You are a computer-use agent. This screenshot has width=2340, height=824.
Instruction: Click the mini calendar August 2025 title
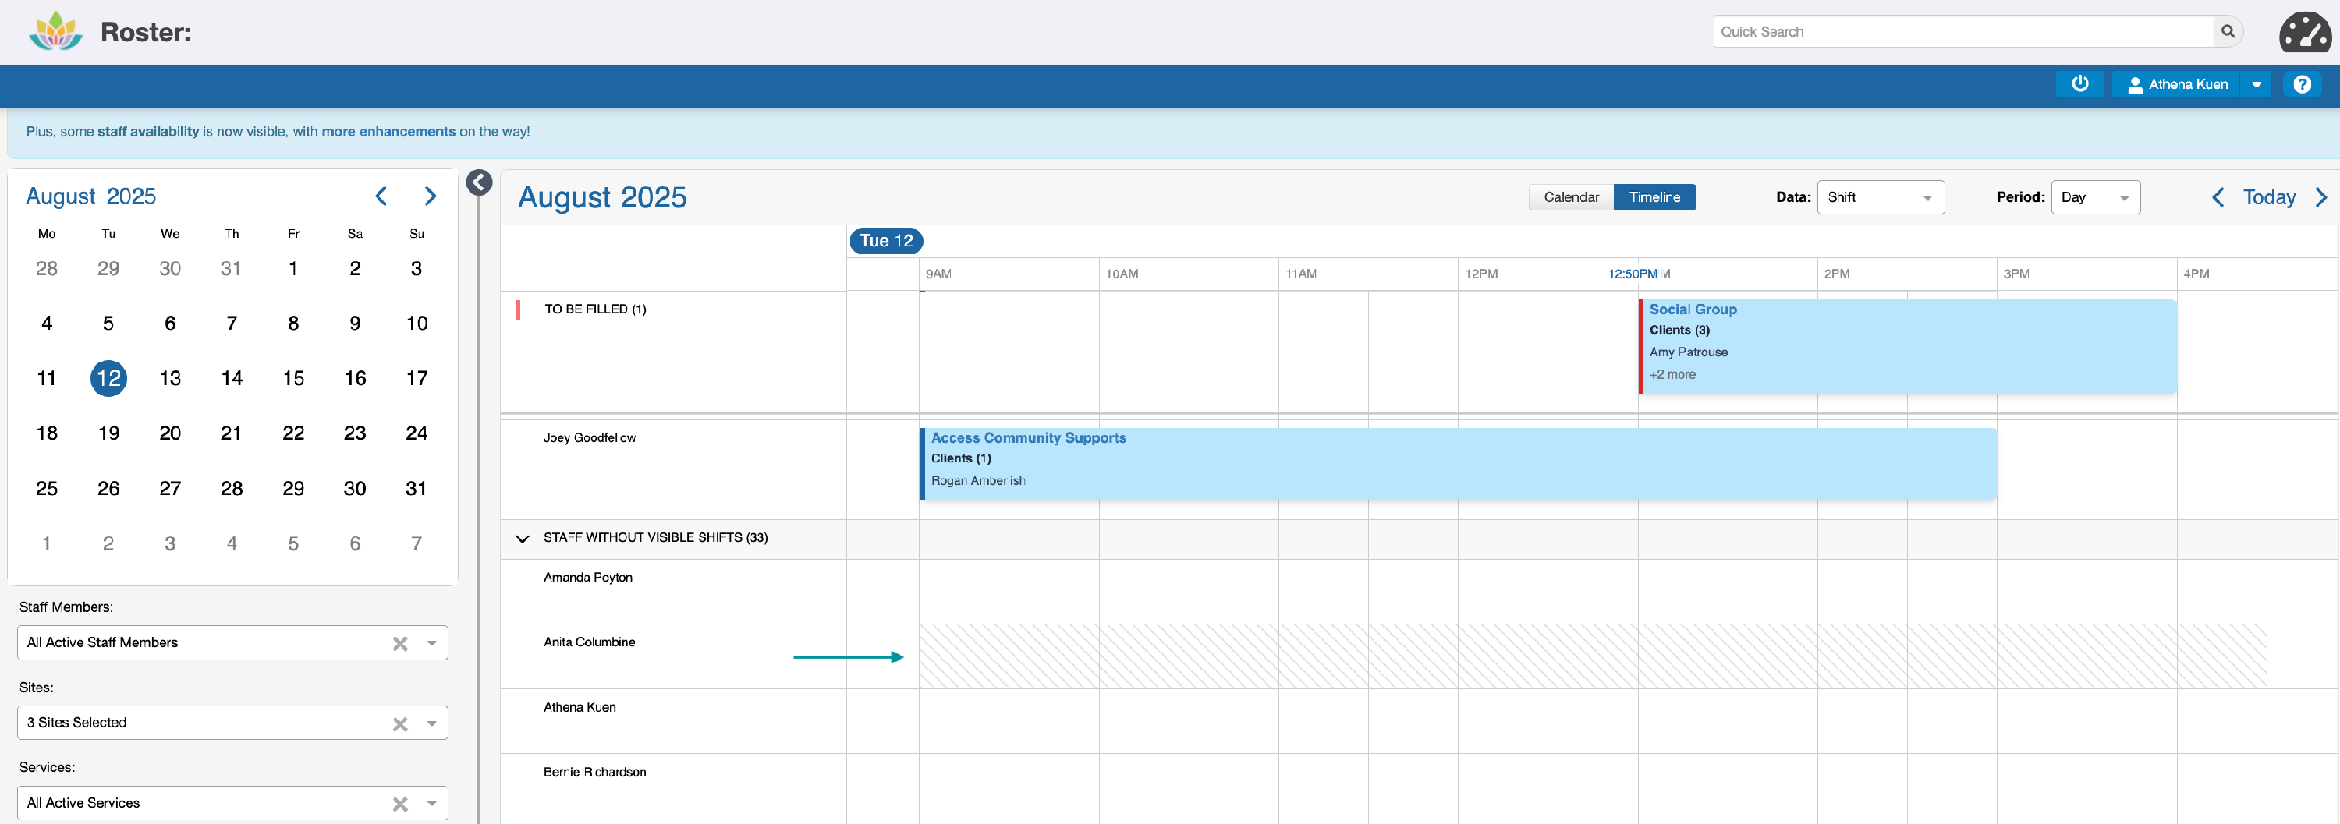tap(90, 196)
